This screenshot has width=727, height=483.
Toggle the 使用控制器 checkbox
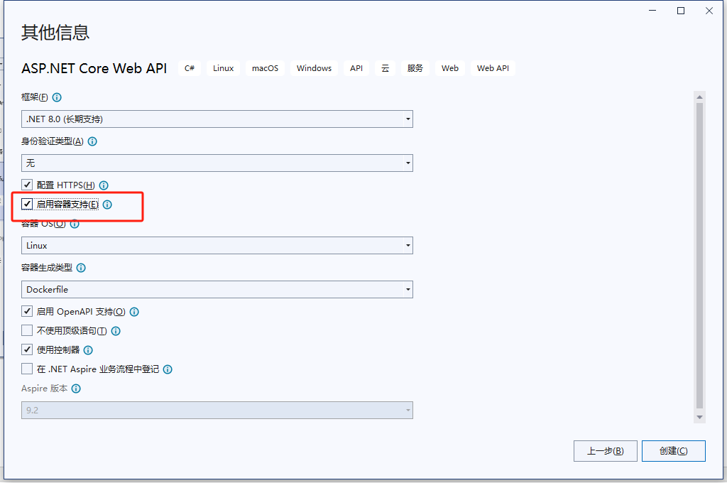(x=27, y=349)
